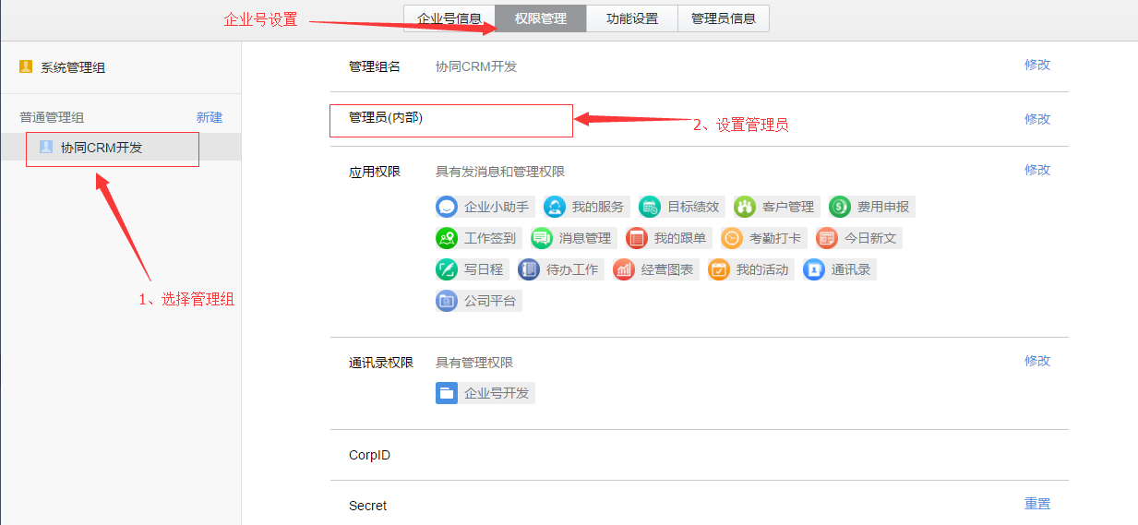Select the 协同CRM开发 management group
This screenshot has height=525, width=1138.
[102, 148]
